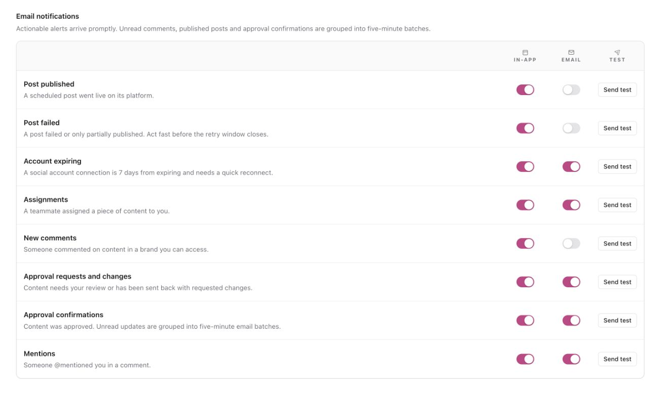The image size is (661, 393).
Task: Click "Content was approved. Unread updates" description
Action: (152, 326)
